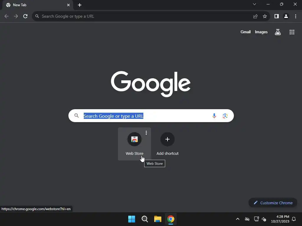
Task: Open Search Labs flask icon
Action: click(278, 32)
